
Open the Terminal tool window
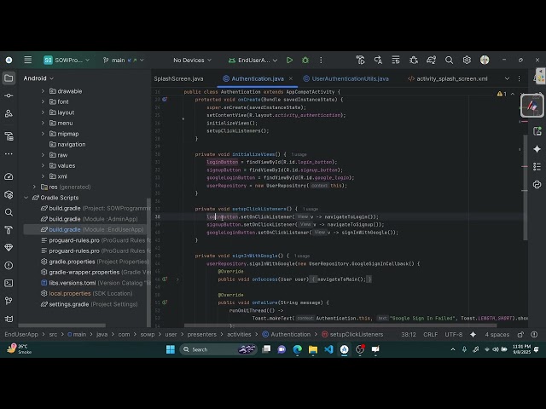[x=9, y=283]
